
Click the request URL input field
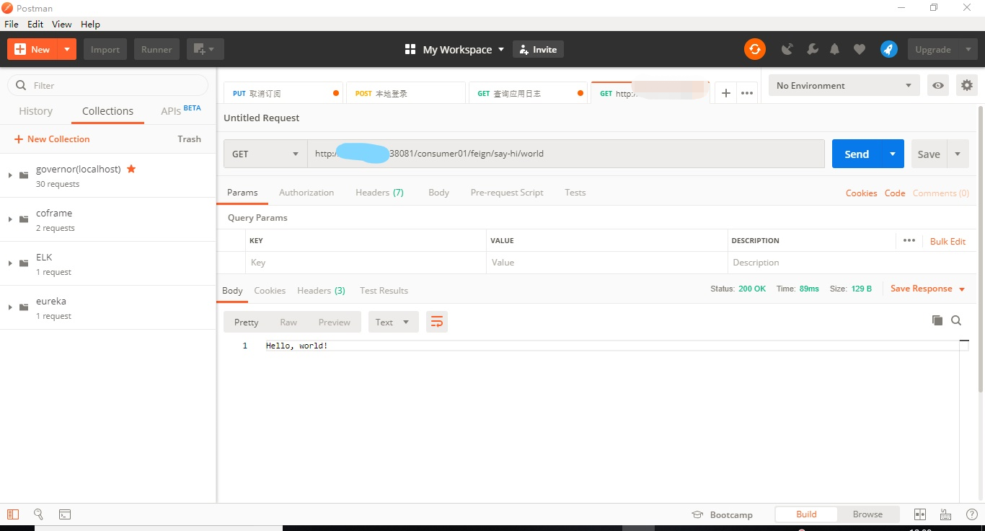(606, 154)
